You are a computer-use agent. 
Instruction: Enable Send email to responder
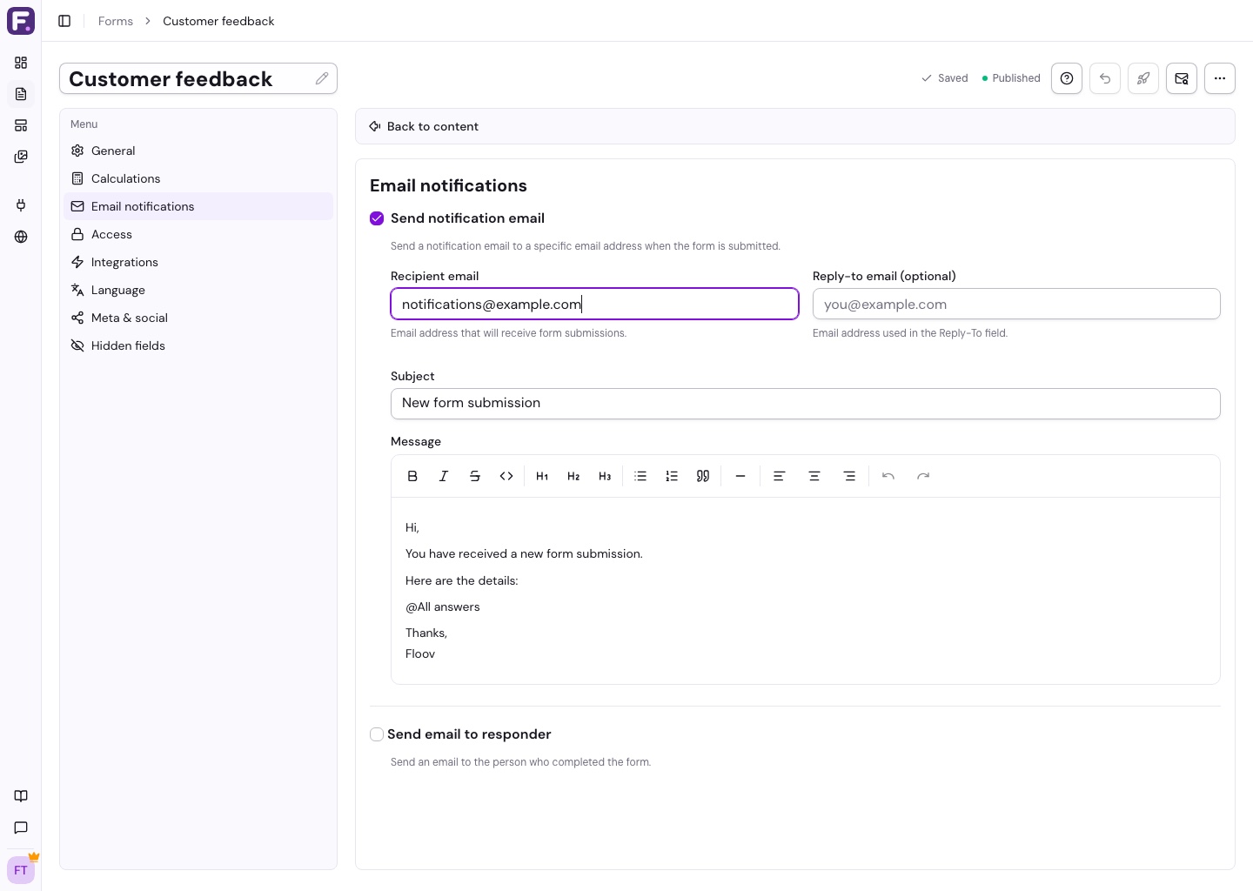tap(377, 734)
